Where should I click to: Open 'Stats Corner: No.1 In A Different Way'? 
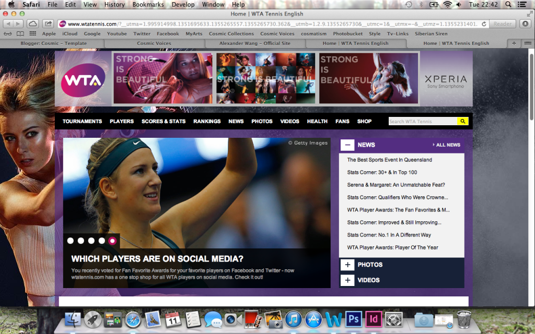tap(389, 235)
